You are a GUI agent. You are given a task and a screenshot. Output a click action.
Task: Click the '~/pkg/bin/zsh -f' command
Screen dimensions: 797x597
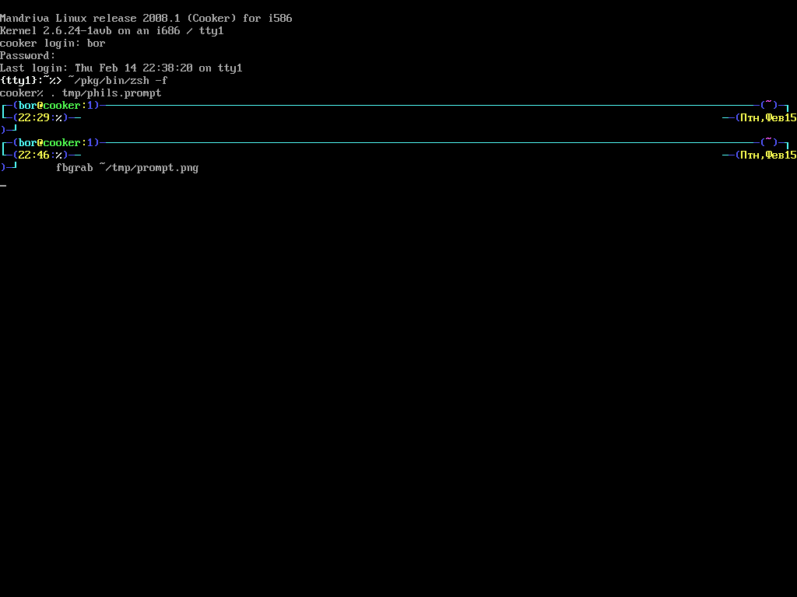(118, 81)
